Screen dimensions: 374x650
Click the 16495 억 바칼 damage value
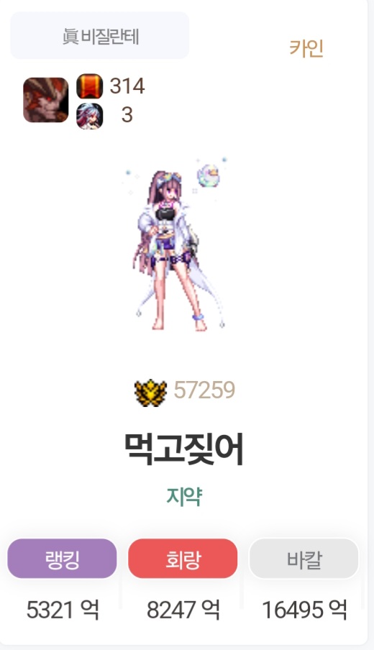(304, 610)
